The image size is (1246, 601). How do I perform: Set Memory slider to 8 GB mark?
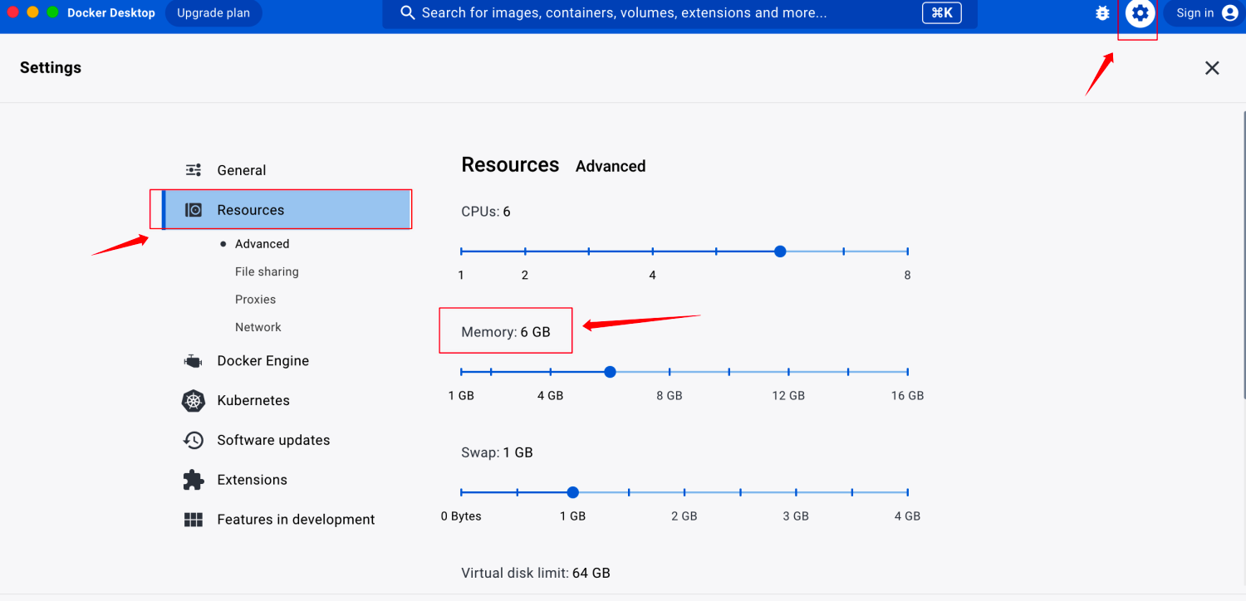pos(670,372)
